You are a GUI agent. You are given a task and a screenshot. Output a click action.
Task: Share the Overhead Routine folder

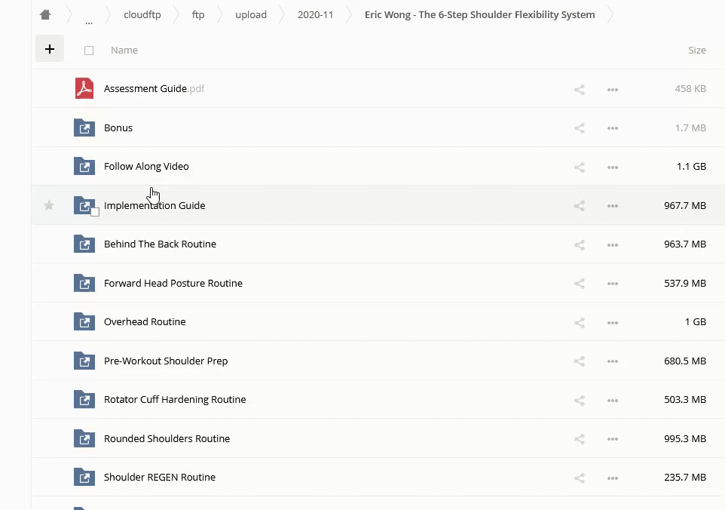pyautogui.click(x=580, y=323)
